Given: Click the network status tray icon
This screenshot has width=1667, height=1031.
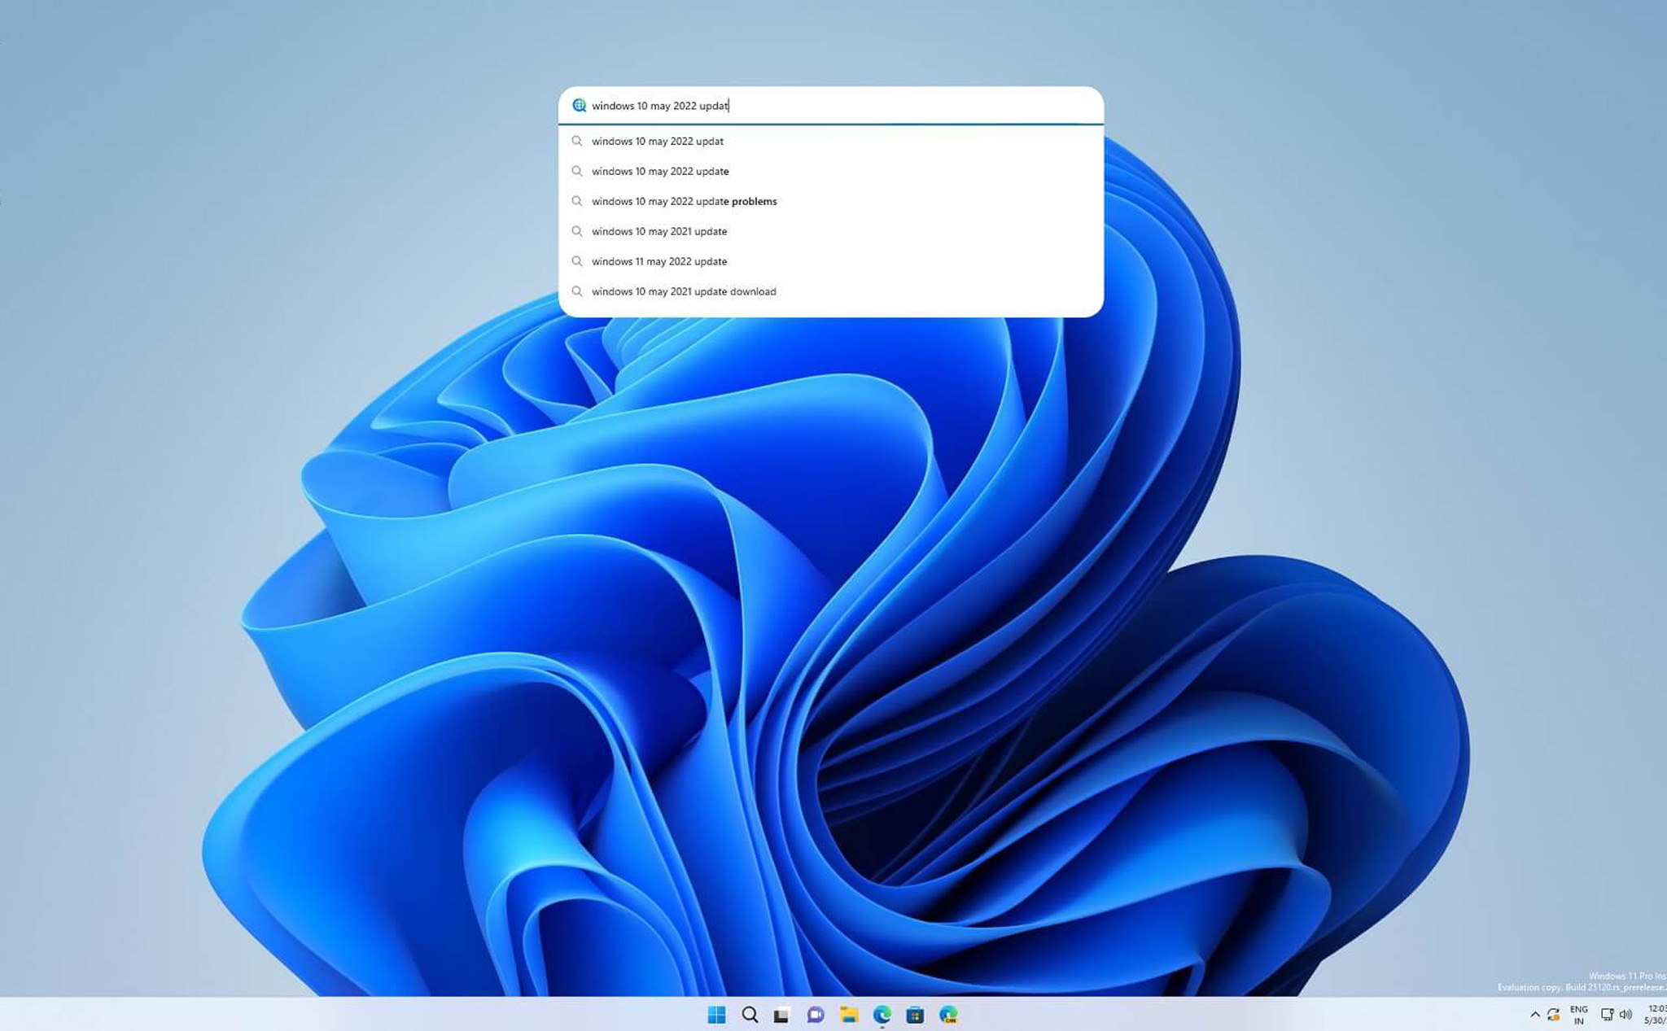Looking at the screenshot, I should tap(1607, 1014).
